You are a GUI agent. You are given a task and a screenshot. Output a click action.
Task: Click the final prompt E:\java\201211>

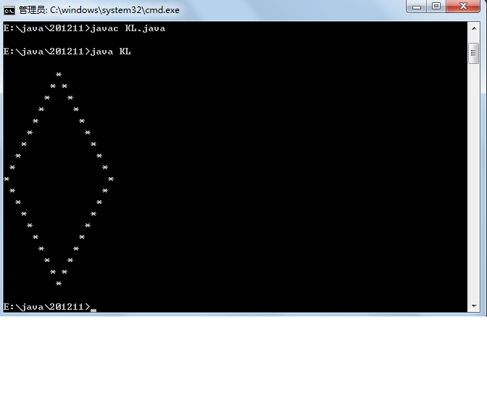pos(46,307)
